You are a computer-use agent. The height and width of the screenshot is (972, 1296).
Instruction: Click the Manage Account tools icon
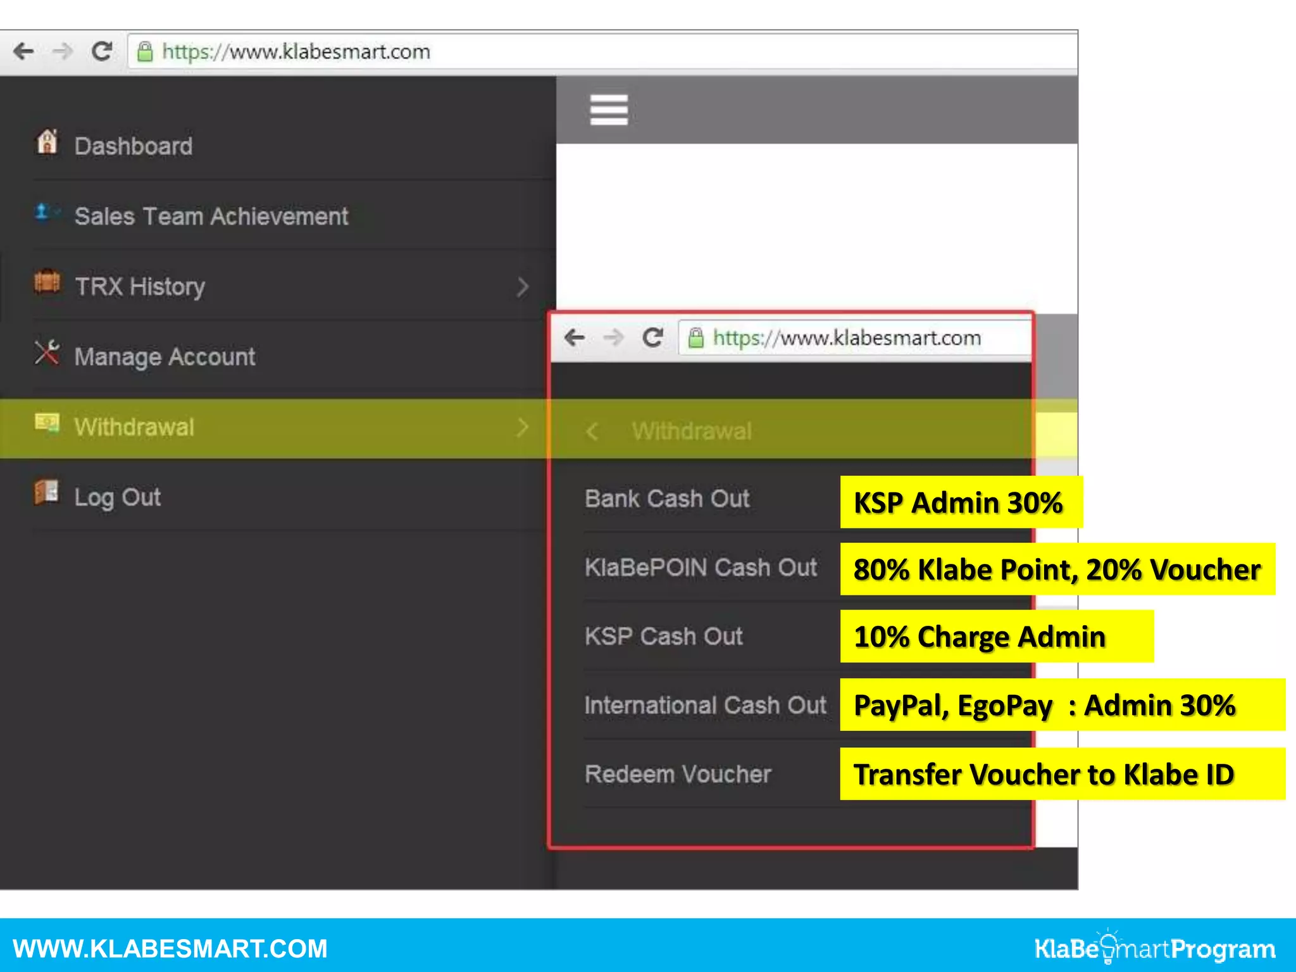click(x=47, y=352)
